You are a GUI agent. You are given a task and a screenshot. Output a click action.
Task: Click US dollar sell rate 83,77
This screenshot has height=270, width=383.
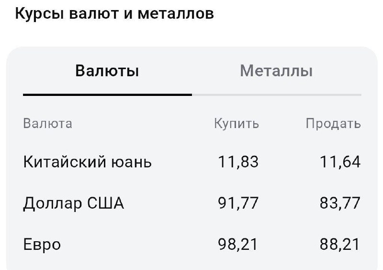click(x=340, y=203)
